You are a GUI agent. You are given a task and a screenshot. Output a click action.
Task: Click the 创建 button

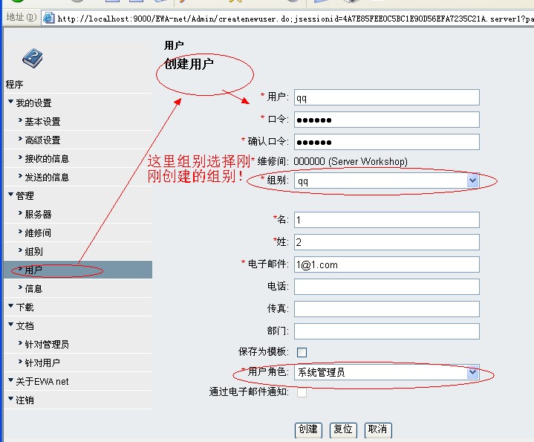tap(307, 429)
